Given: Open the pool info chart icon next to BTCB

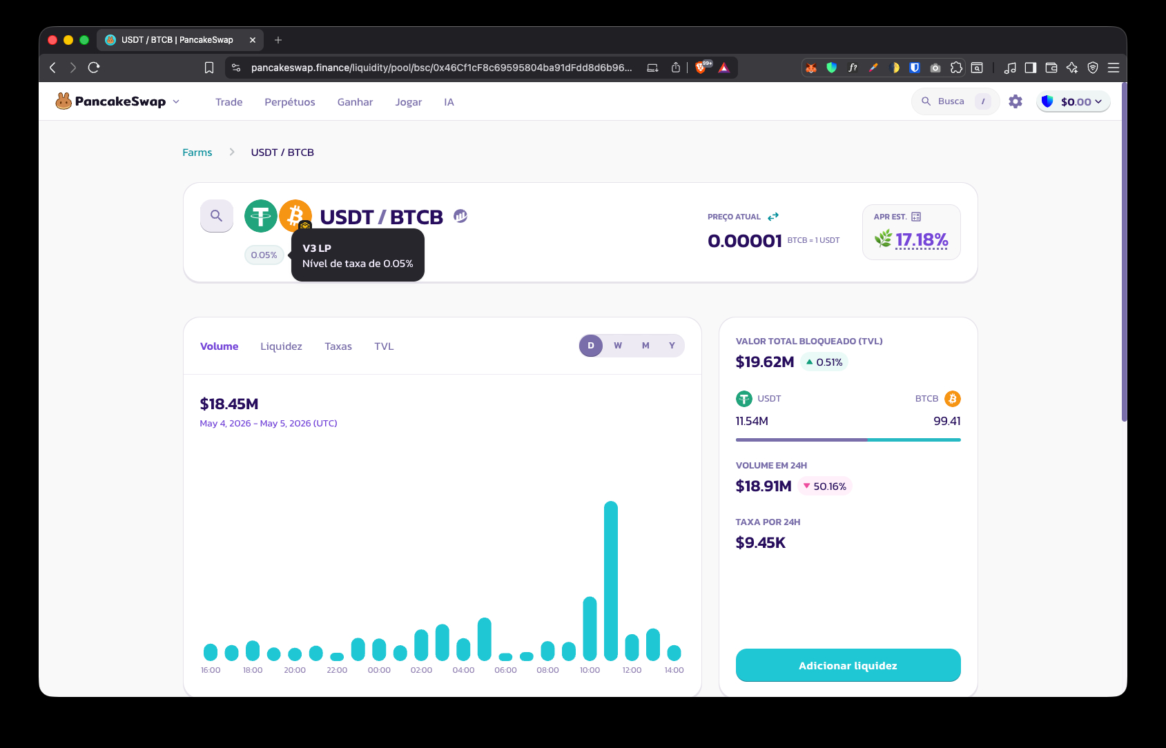Looking at the screenshot, I should 460,216.
